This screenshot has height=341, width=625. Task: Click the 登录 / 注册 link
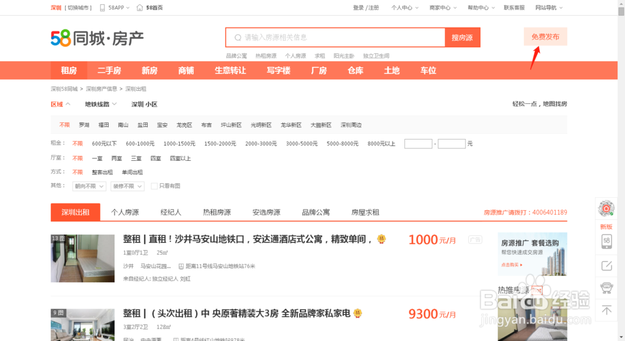366,8
